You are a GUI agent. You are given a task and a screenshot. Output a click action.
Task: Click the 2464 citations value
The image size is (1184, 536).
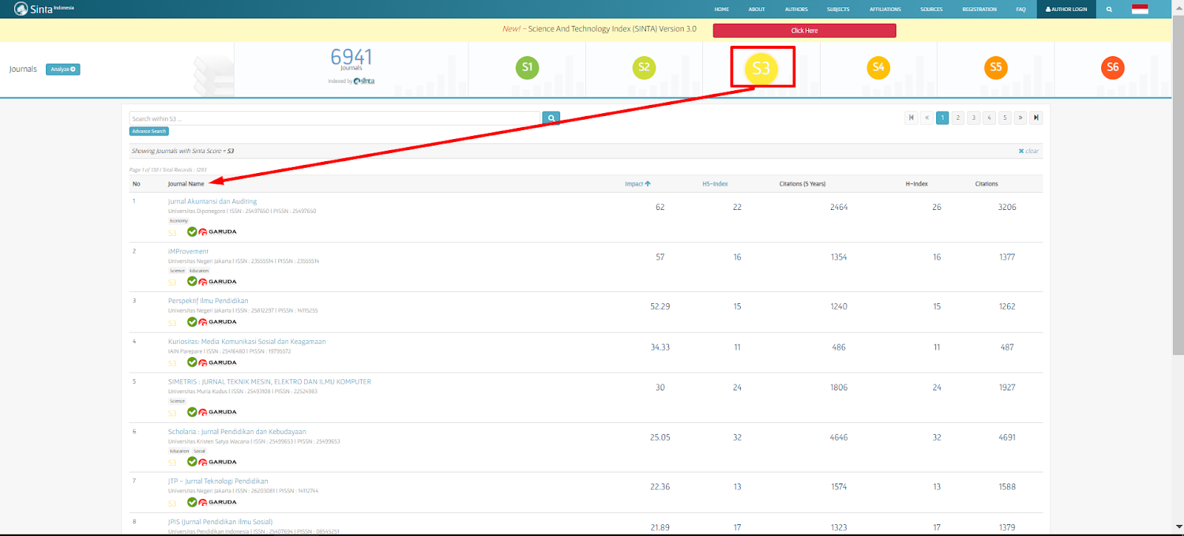click(x=838, y=207)
